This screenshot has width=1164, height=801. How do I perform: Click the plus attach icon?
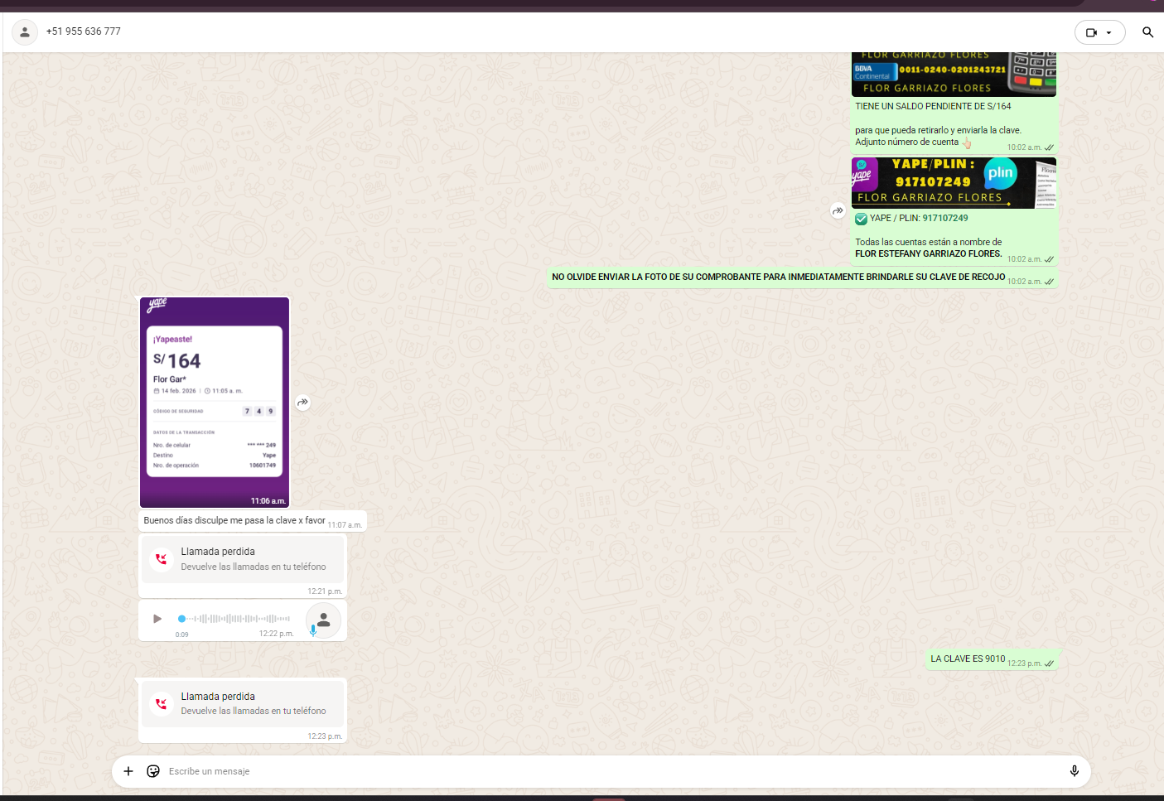128,771
